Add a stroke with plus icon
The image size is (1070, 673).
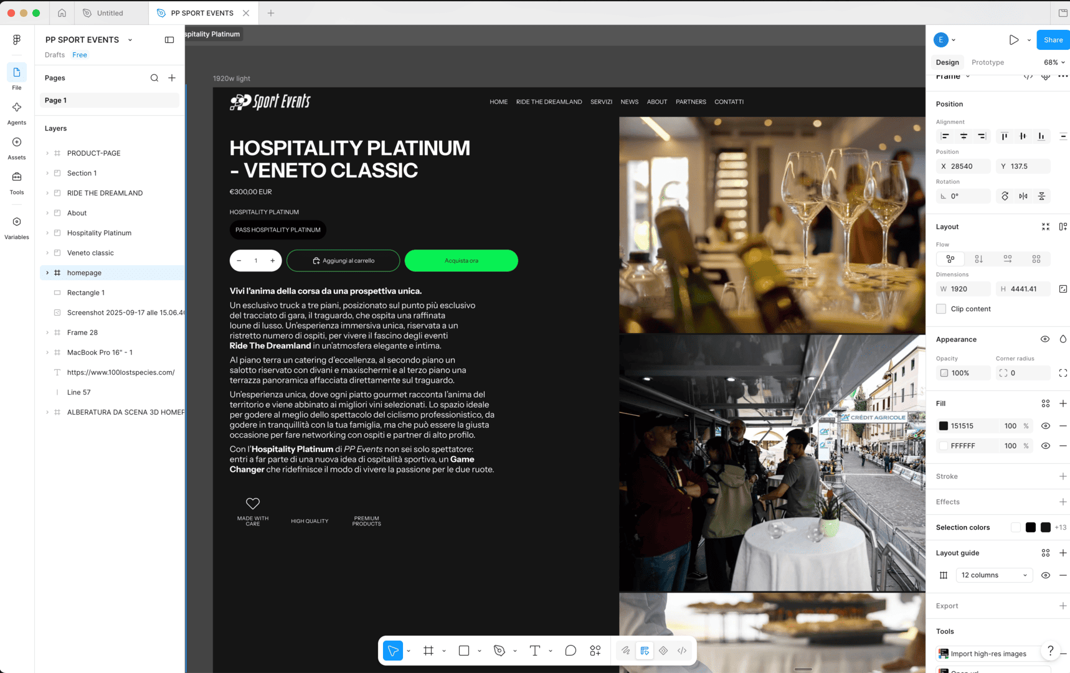(x=1063, y=476)
